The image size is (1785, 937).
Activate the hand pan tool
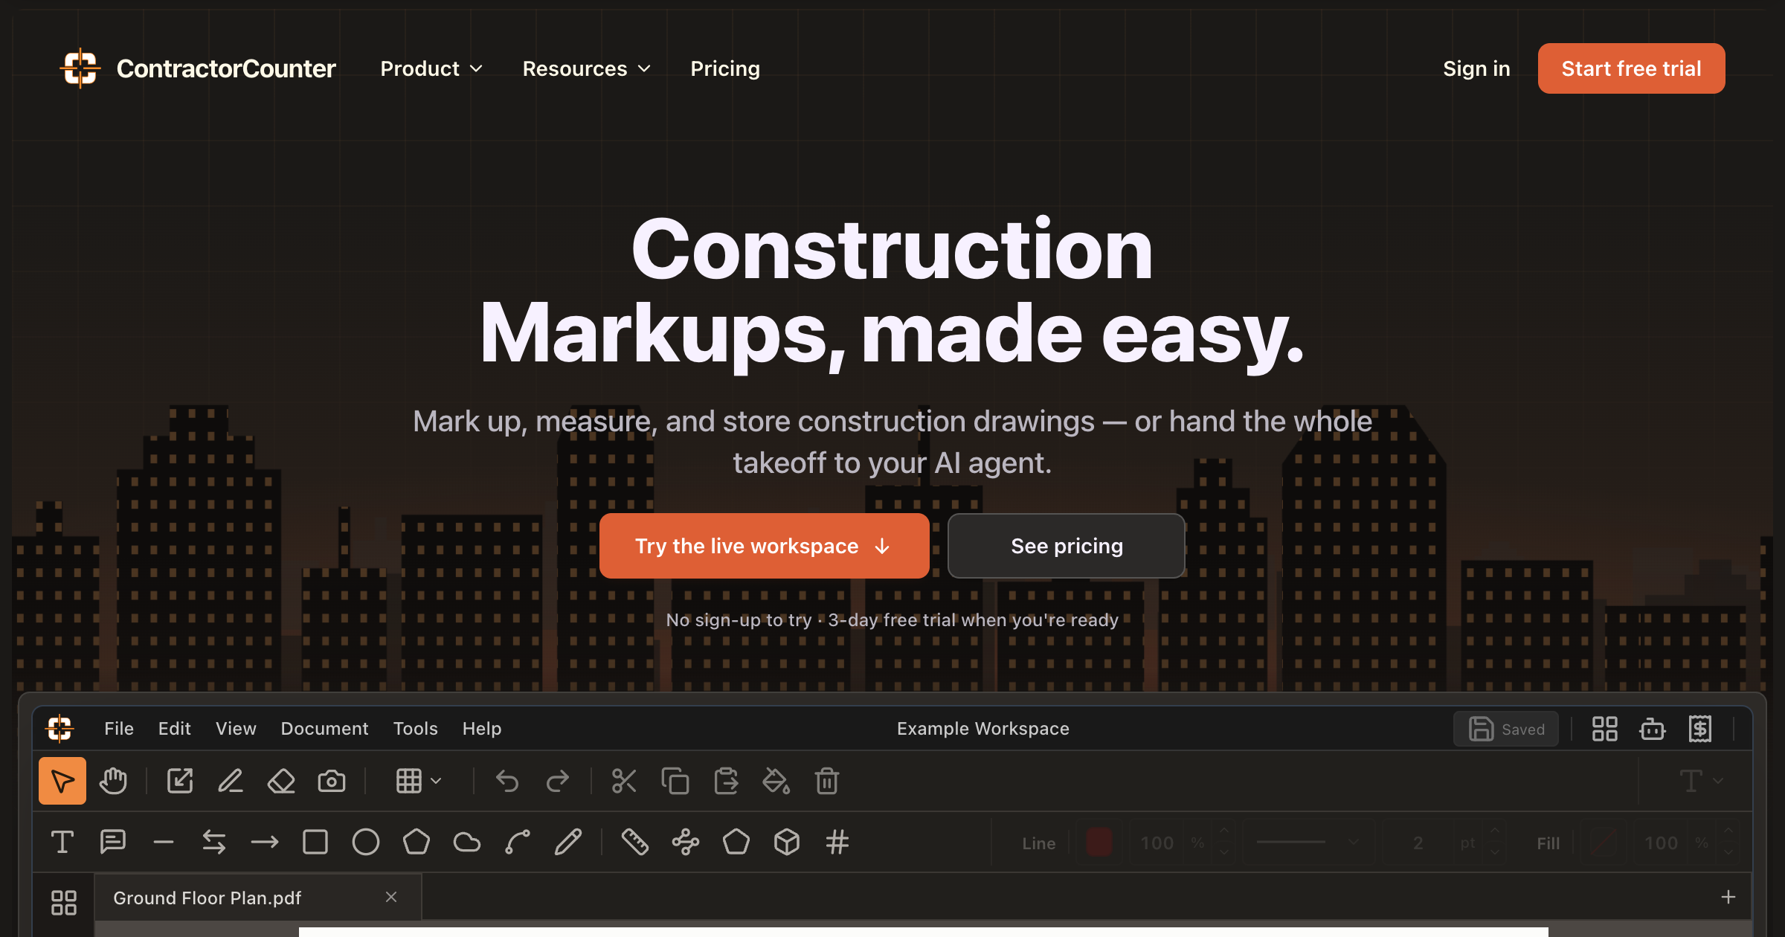pyautogui.click(x=113, y=781)
